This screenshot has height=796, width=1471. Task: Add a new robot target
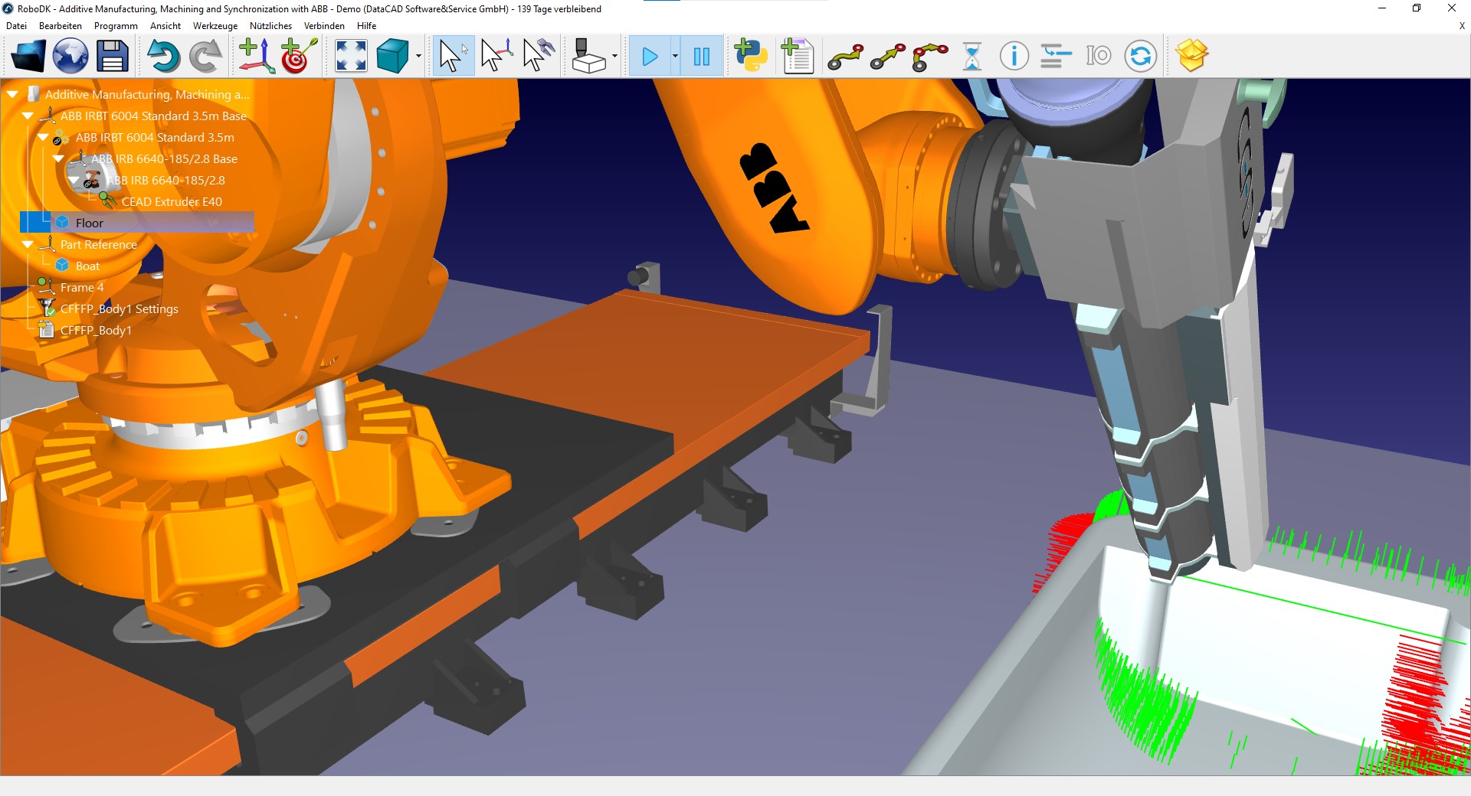tap(299, 56)
